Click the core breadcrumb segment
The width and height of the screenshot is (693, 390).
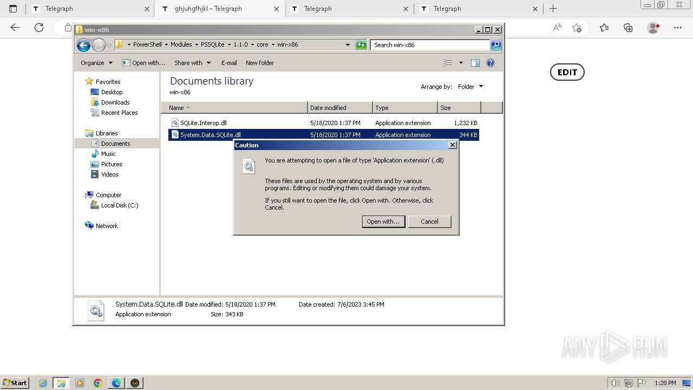coord(262,45)
